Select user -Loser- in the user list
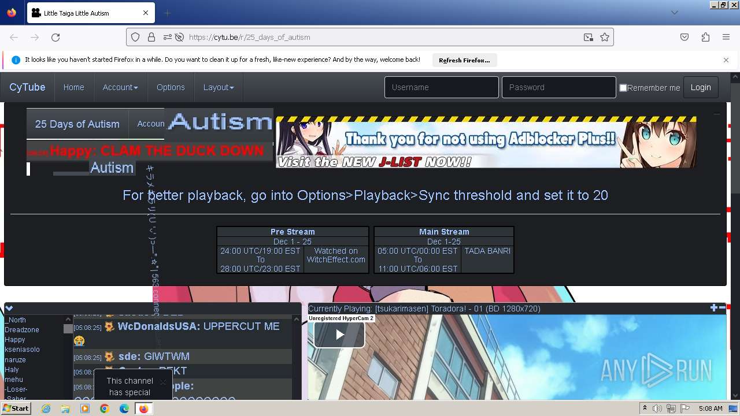This screenshot has width=740, height=416. pos(16,389)
